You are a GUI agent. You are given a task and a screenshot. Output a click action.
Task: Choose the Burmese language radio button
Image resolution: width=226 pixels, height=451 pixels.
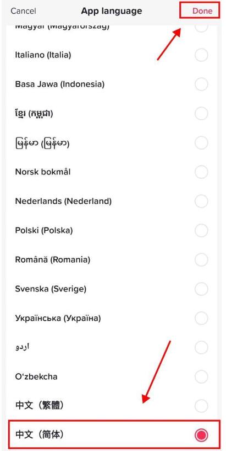(x=201, y=143)
